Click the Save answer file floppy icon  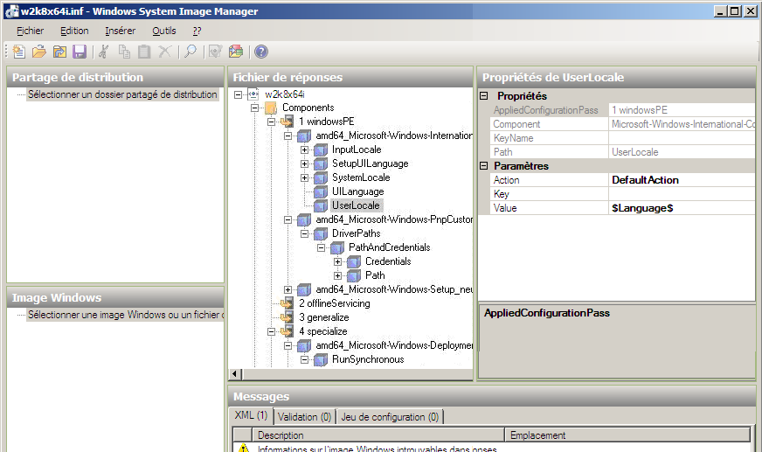click(80, 52)
